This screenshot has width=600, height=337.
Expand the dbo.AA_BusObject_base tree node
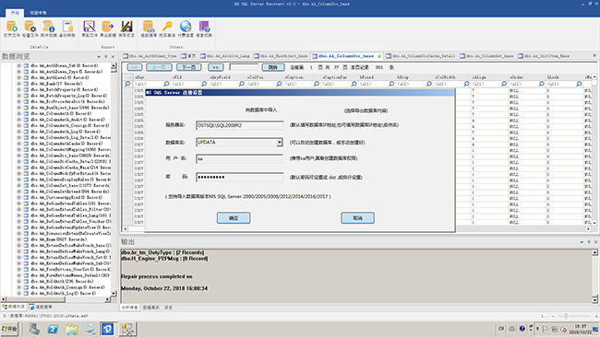(18, 108)
